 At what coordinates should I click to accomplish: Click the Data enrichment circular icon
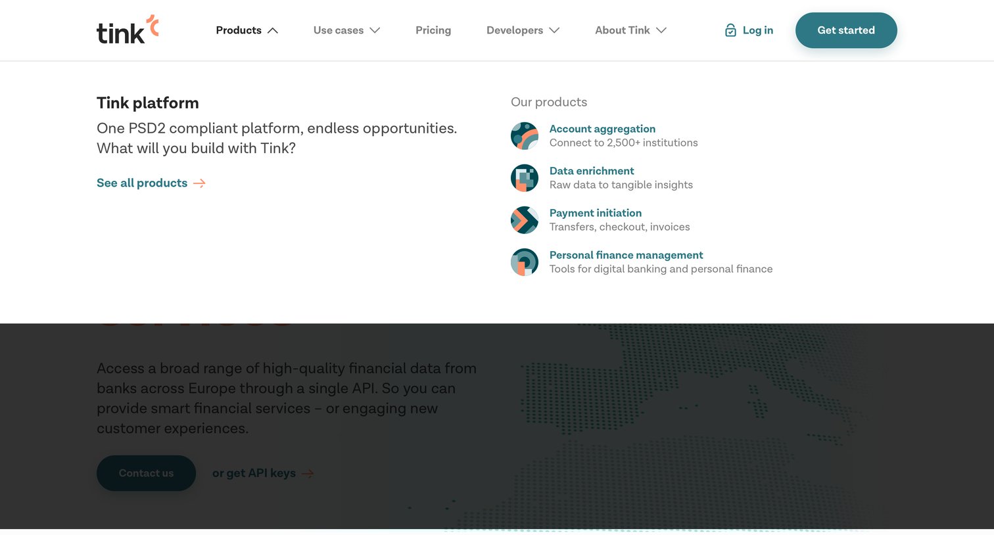click(525, 178)
